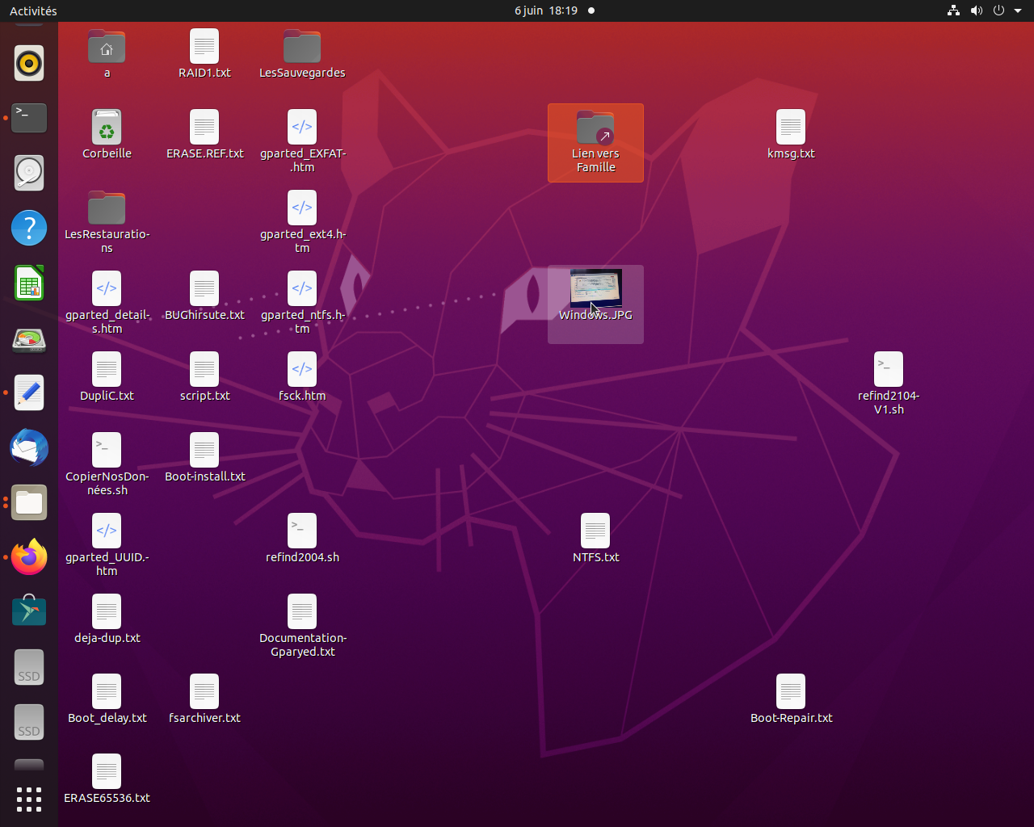
Task: Open the system menu dropdown arrow
Action: tap(1018, 10)
